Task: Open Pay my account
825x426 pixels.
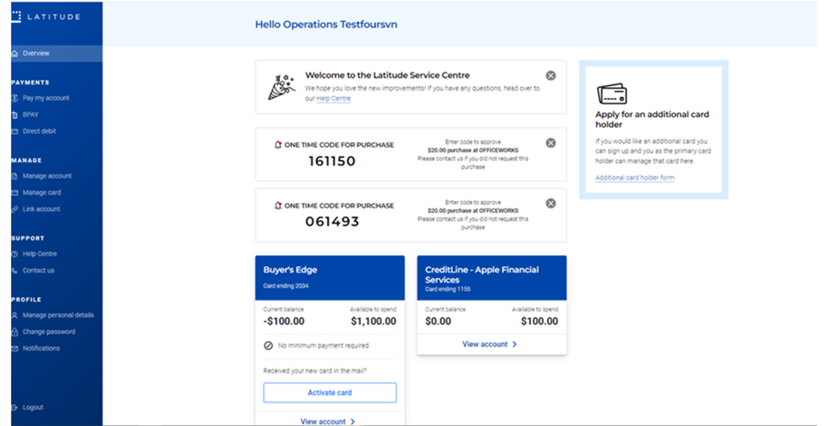Action: point(46,98)
